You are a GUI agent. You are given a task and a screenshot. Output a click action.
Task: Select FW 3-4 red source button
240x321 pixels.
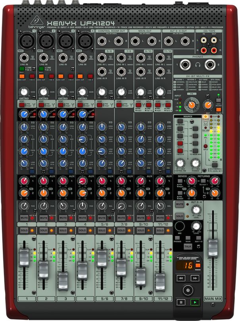point(180,151)
